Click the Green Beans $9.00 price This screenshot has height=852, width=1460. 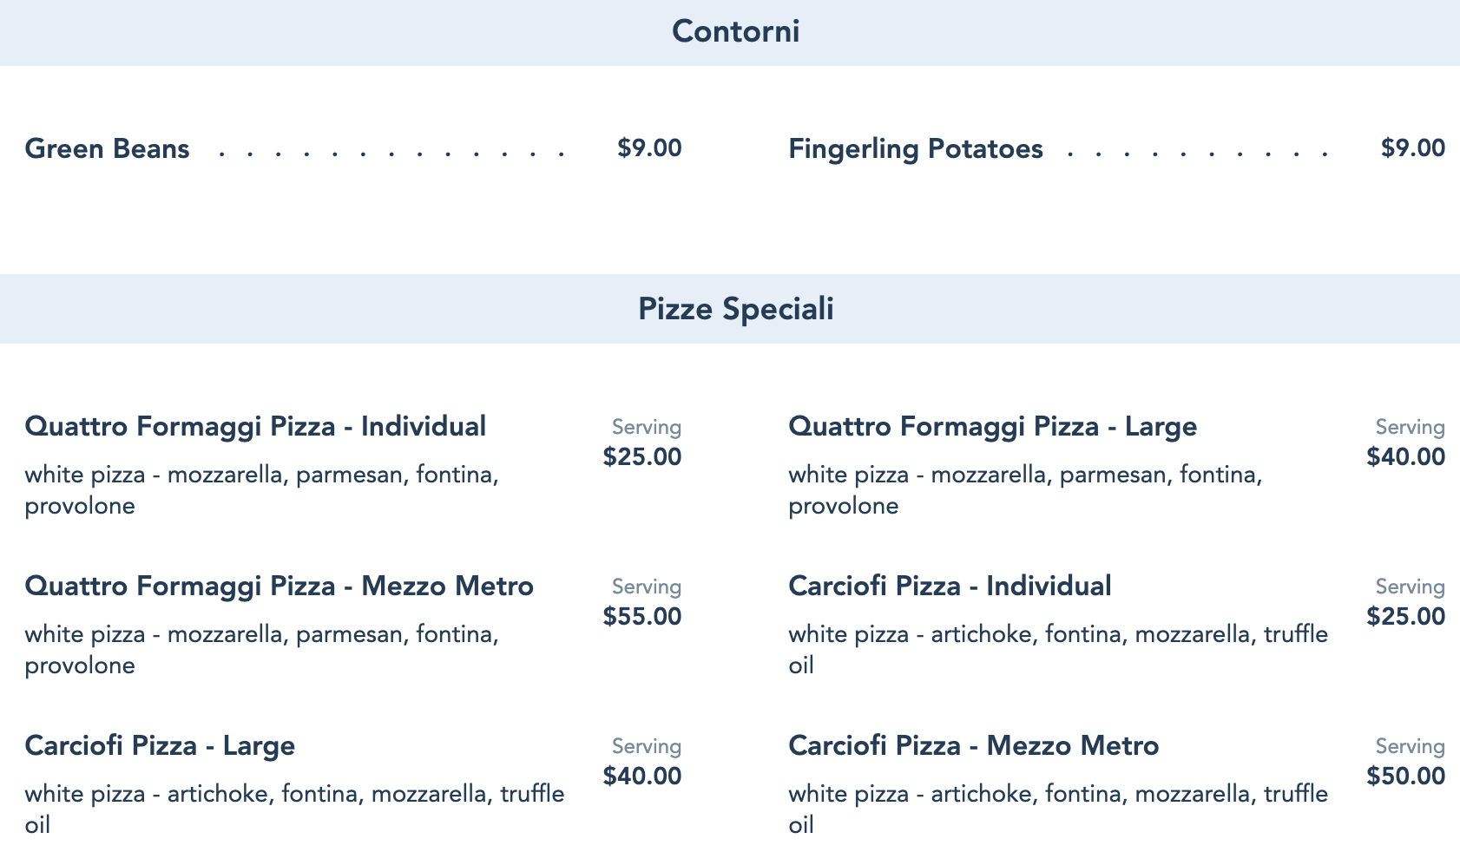click(649, 148)
